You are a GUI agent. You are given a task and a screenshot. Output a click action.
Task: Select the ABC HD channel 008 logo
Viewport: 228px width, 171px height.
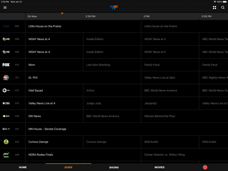(x=6, y=52)
